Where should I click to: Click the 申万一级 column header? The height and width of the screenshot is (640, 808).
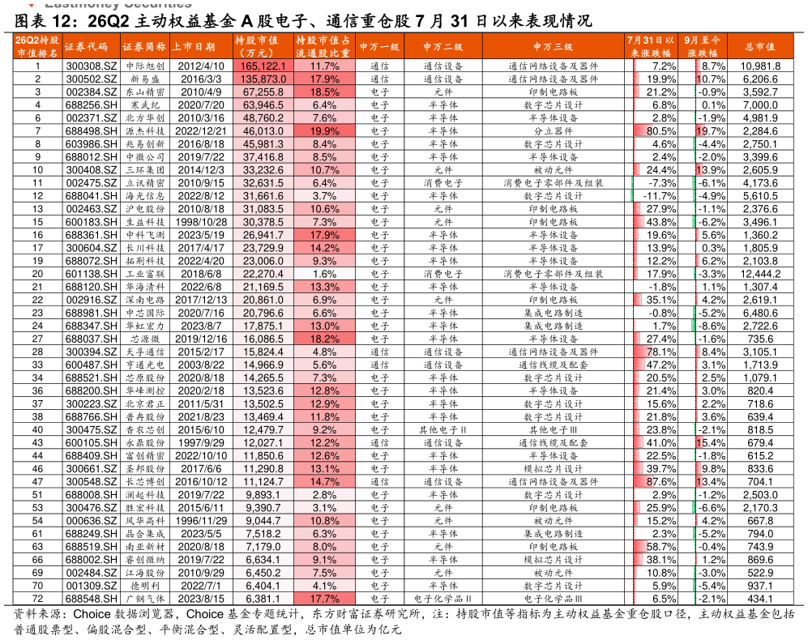(379, 47)
